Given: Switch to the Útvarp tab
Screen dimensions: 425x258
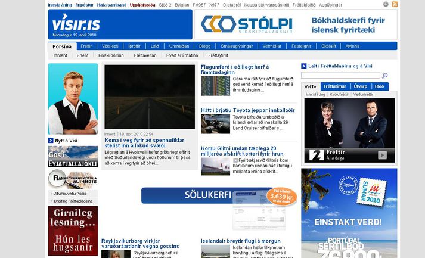Looking at the screenshot, I should [x=360, y=86].
